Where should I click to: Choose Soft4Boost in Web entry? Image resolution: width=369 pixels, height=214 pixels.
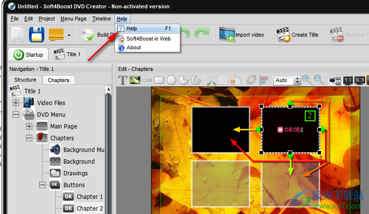(x=148, y=39)
